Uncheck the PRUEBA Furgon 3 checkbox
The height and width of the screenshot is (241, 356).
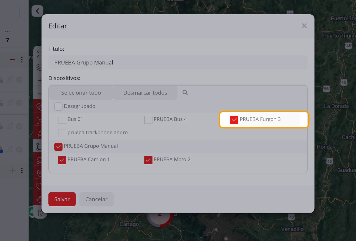coord(234,119)
